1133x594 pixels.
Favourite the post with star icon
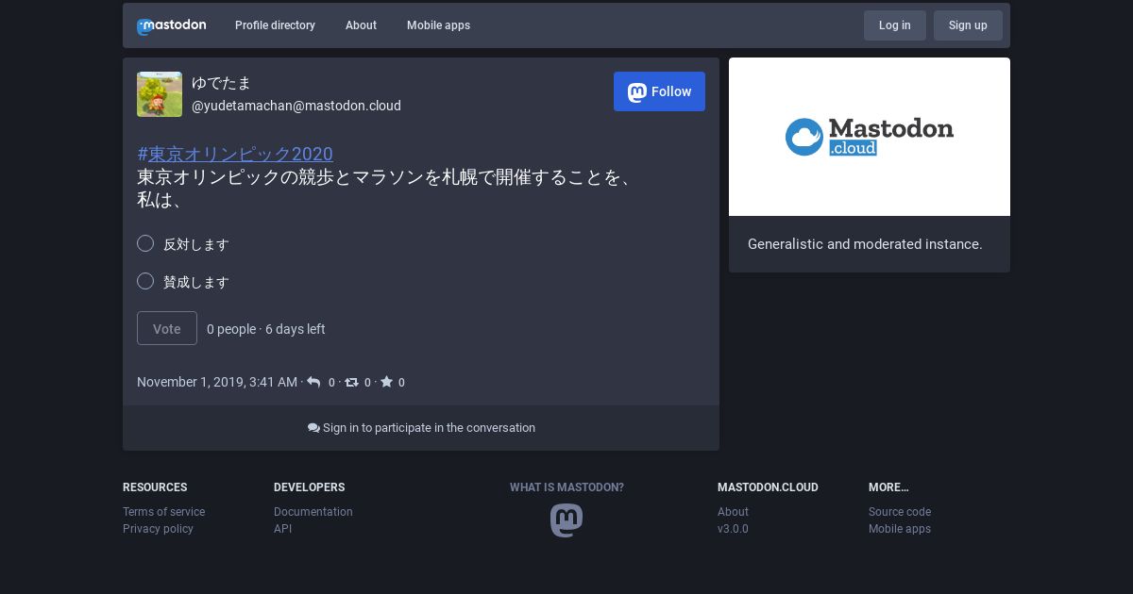[x=386, y=382]
